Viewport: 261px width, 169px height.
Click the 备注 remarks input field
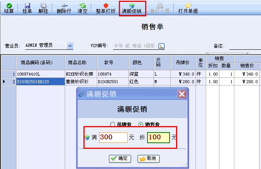click(245, 46)
